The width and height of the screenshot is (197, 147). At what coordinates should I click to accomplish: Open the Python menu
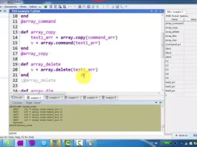[x=33, y=7]
